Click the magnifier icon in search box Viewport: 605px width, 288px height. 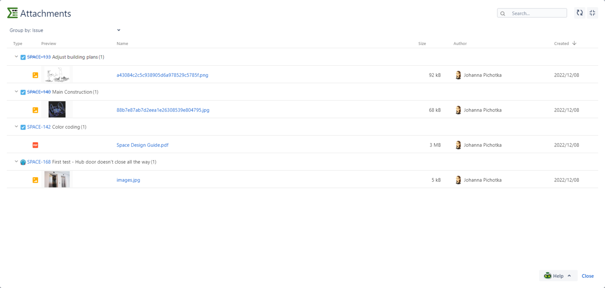tap(503, 13)
